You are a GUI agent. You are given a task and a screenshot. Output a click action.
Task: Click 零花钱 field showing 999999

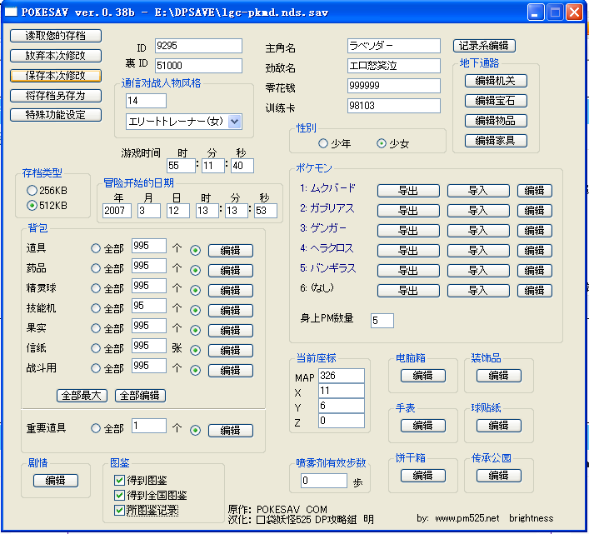click(x=394, y=86)
